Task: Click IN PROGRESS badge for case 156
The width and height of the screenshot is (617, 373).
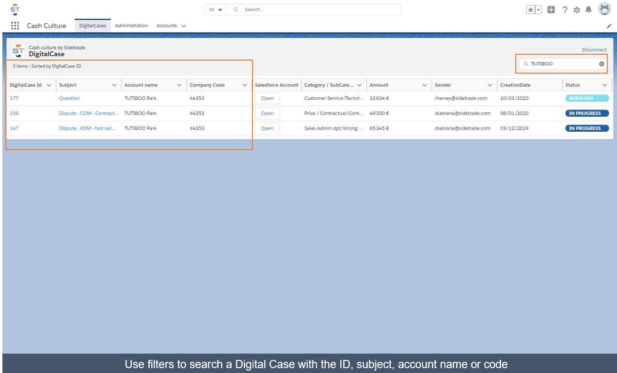Action: [x=587, y=113]
